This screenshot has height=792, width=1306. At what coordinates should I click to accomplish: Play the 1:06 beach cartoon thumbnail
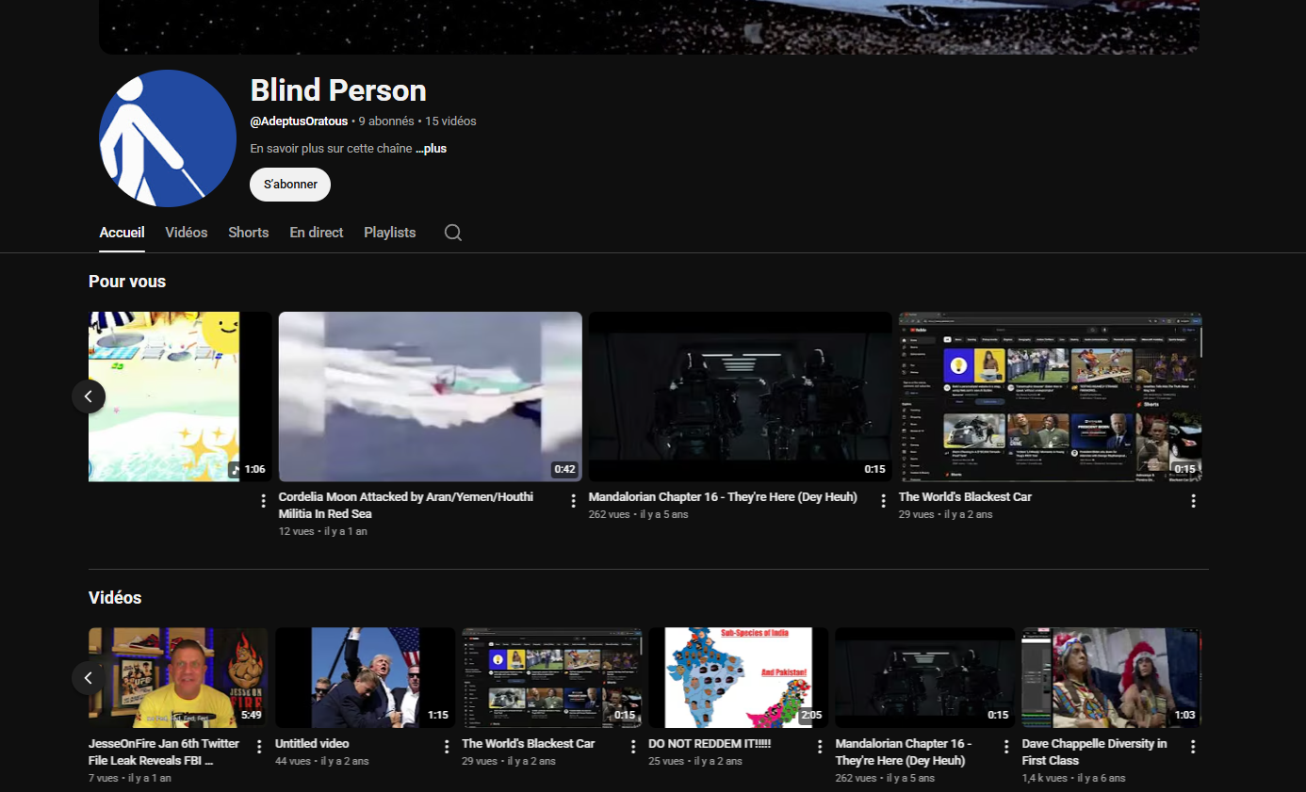point(180,396)
